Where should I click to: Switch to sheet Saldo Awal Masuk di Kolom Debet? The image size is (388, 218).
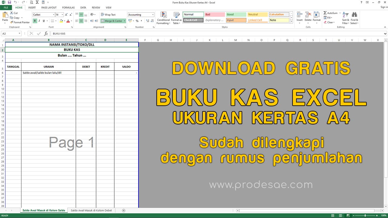[x=91, y=210]
